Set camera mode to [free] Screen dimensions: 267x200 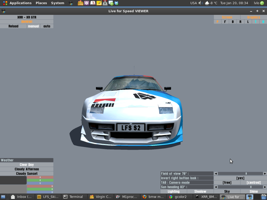point(227,183)
